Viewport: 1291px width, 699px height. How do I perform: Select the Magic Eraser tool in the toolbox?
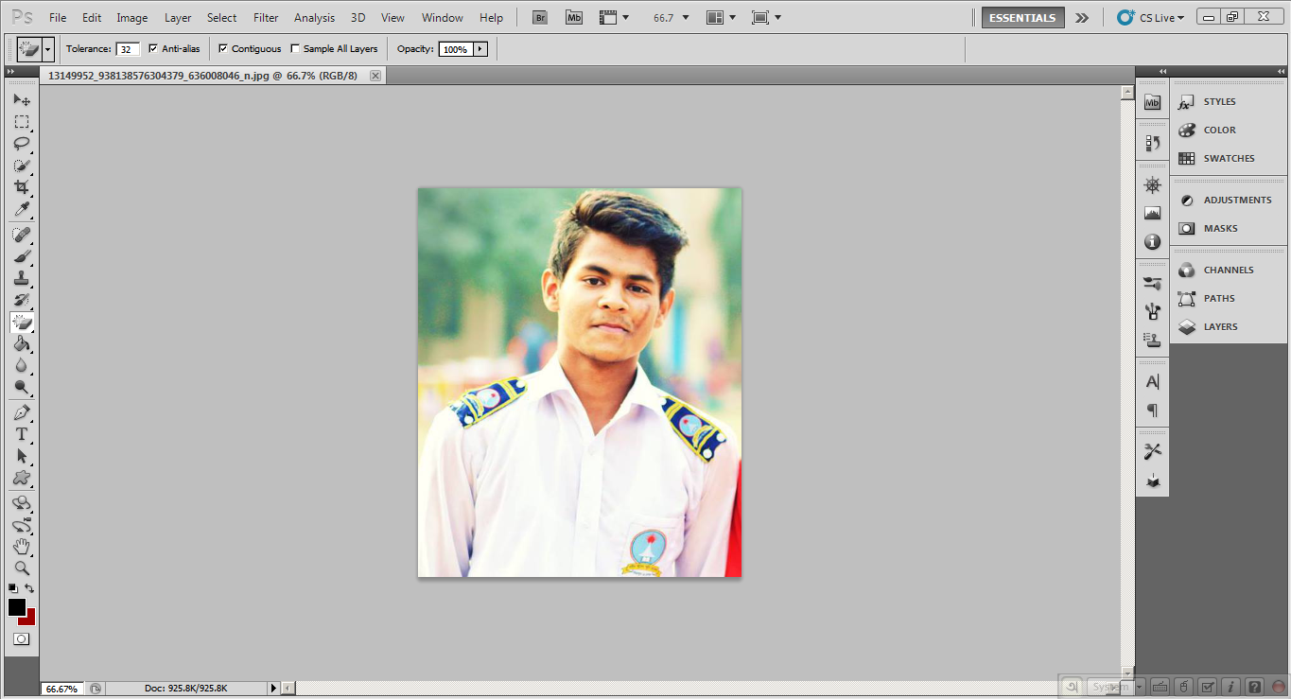point(22,322)
